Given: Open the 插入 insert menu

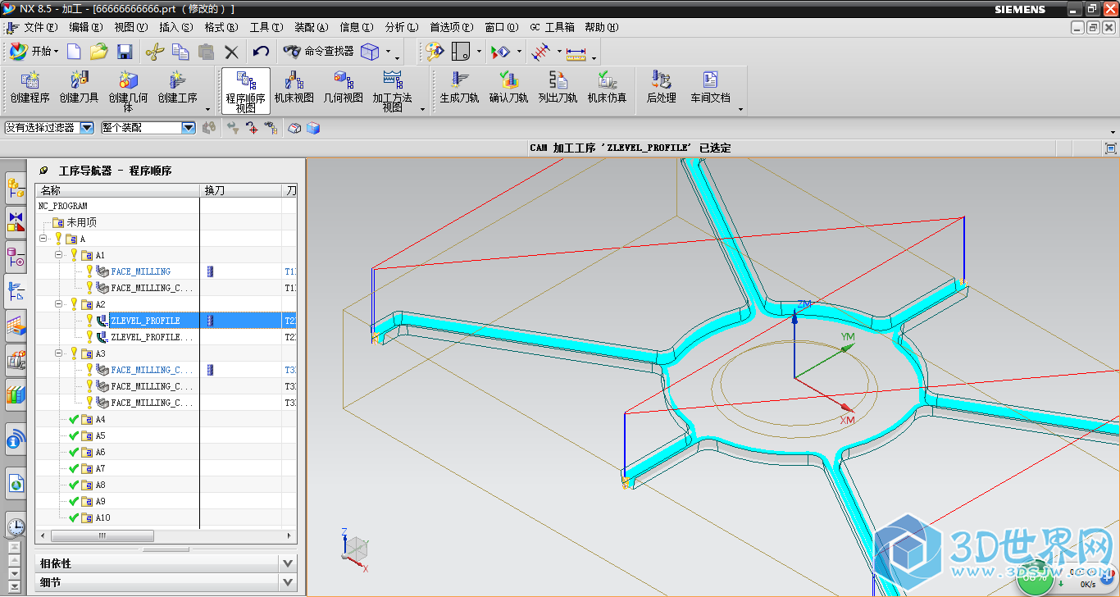Looking at the screenshot, I should pos(176,27).
